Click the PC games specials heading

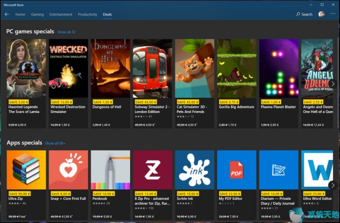30,32
